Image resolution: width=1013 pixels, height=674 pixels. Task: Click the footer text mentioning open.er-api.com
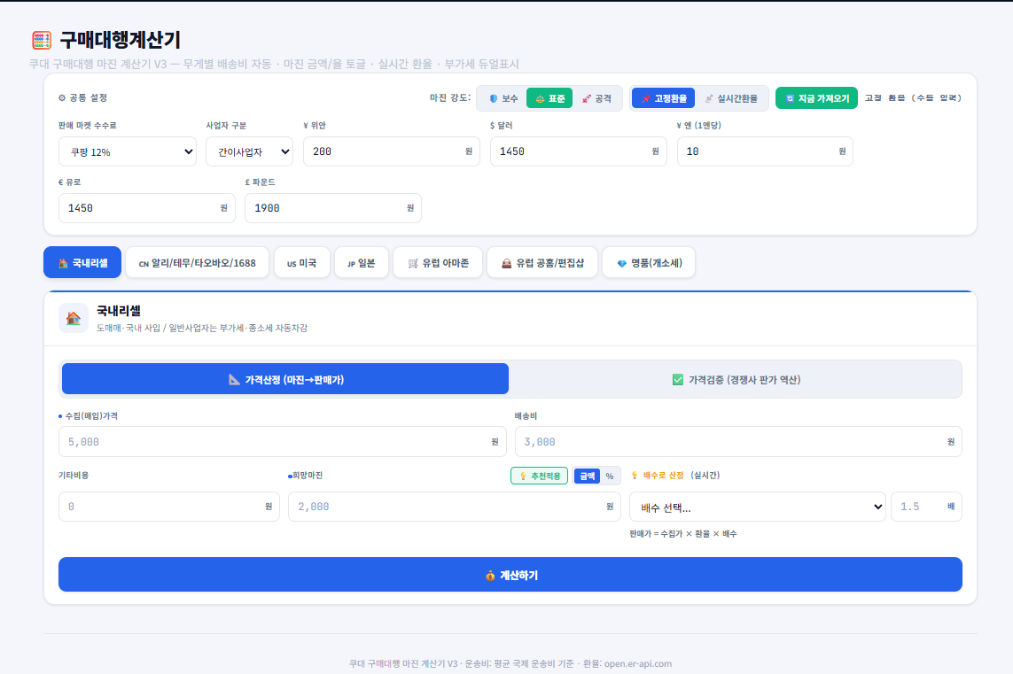point(510,663)
